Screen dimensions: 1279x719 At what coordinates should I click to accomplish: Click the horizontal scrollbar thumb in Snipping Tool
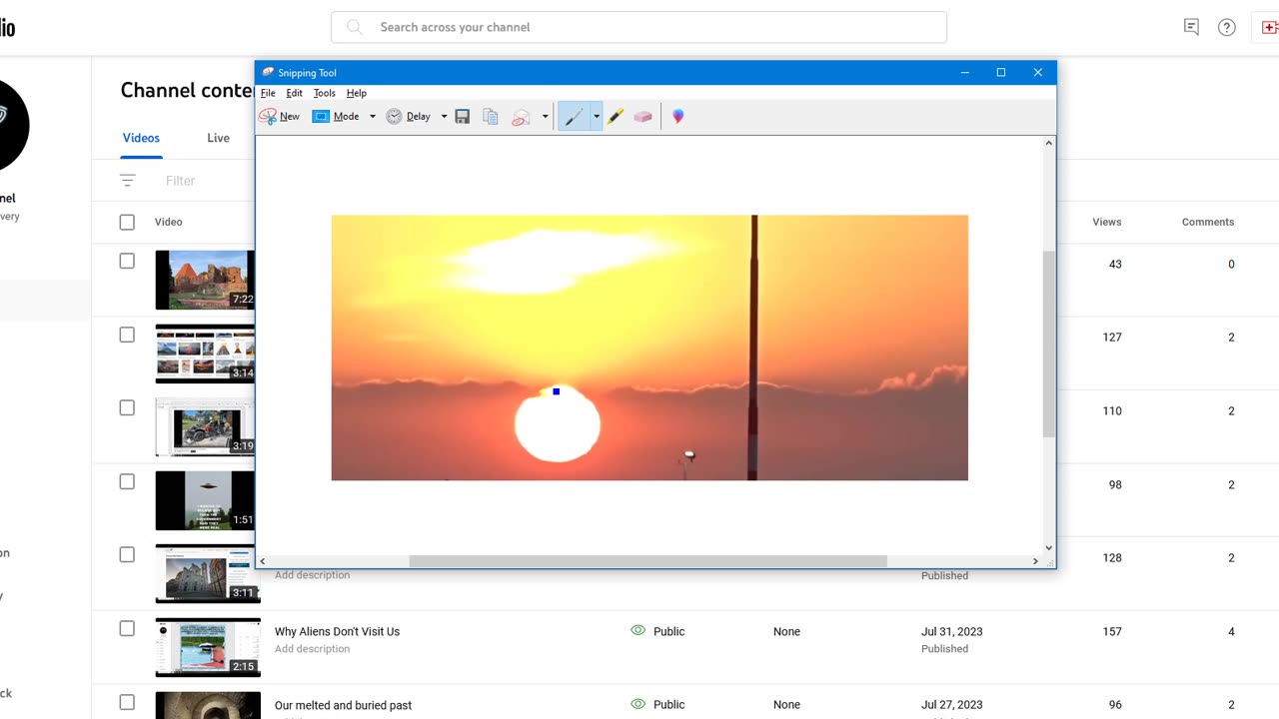647,561
